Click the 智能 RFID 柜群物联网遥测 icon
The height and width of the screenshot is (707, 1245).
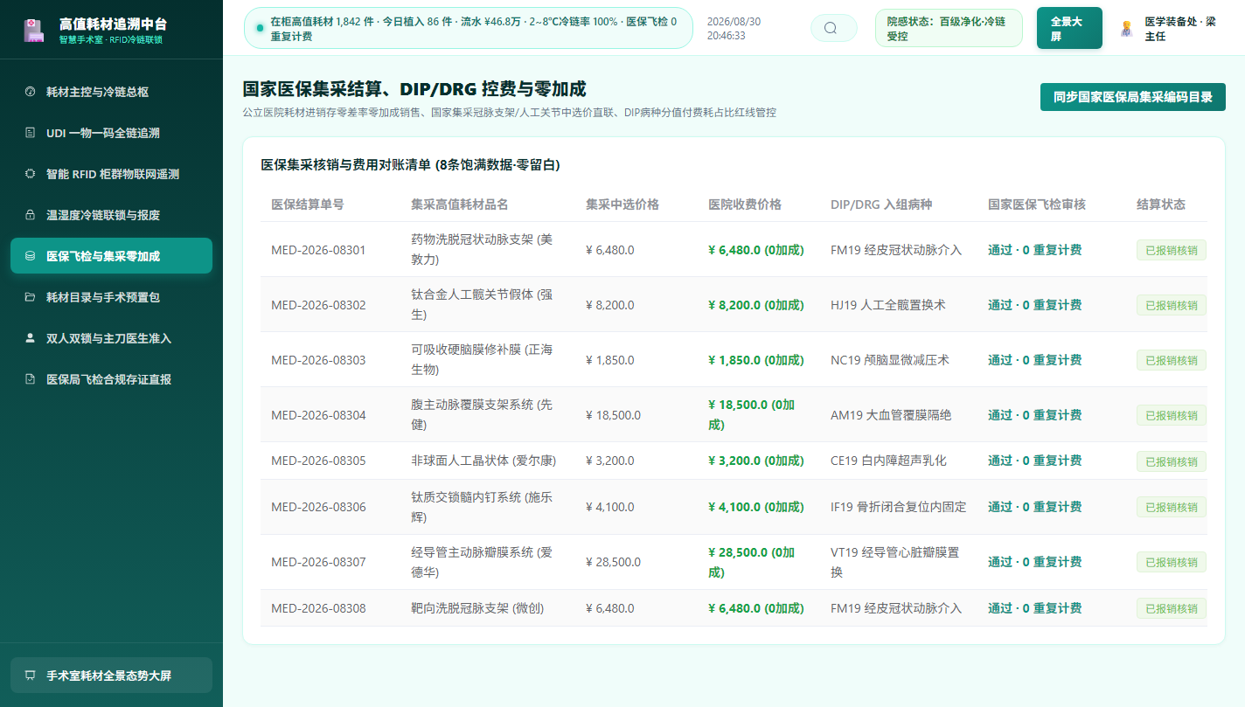tap(30, 174)
